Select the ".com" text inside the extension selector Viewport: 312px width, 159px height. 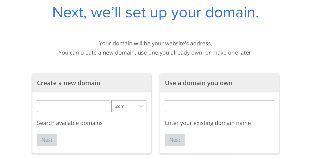click(x=120, y=107)
